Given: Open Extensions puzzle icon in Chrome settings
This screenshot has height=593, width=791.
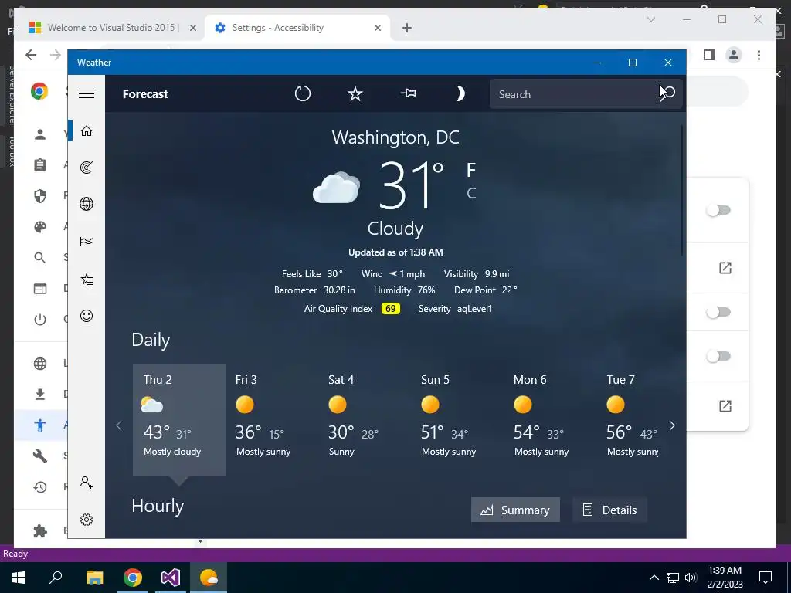Looking at the screenshot, I should coord(40,530).
